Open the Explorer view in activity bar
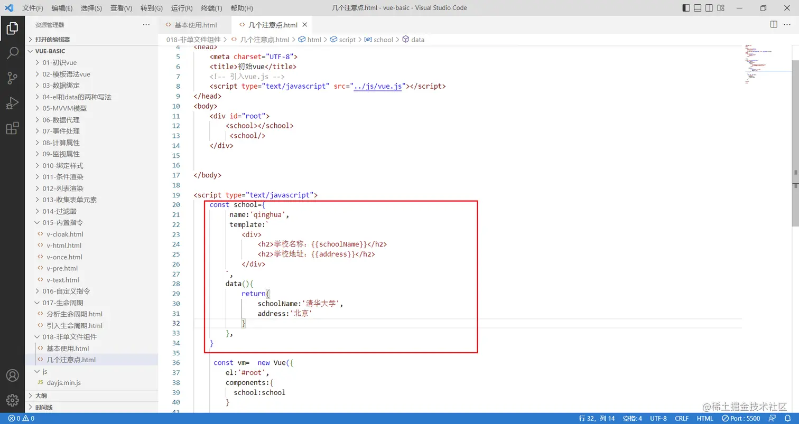Screen dimensions: 799x424 pyautogui.click(x=12, y=29)
